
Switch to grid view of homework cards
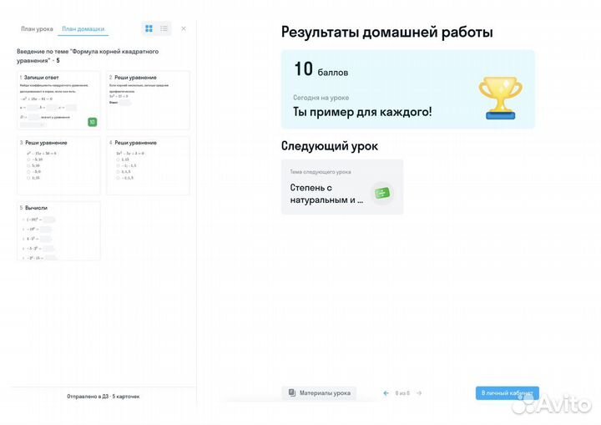149,28
